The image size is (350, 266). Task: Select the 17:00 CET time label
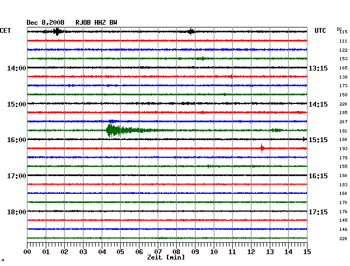(x=17, y=176)
